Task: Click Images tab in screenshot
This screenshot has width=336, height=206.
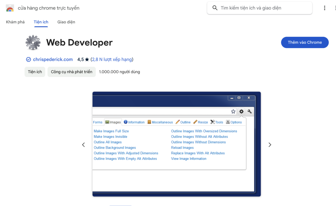Action: pyautogui.click(x=113, y=122)
